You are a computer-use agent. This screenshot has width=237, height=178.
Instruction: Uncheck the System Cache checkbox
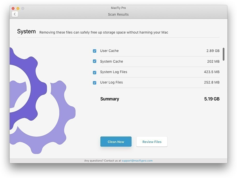click(x=94, y=61)
